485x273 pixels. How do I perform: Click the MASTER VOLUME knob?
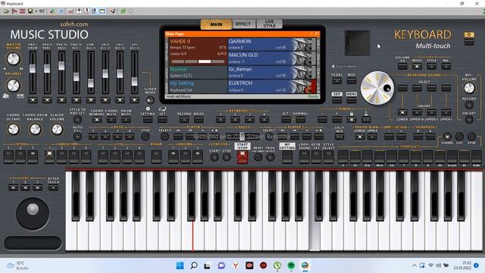click(x=13, y=58)
